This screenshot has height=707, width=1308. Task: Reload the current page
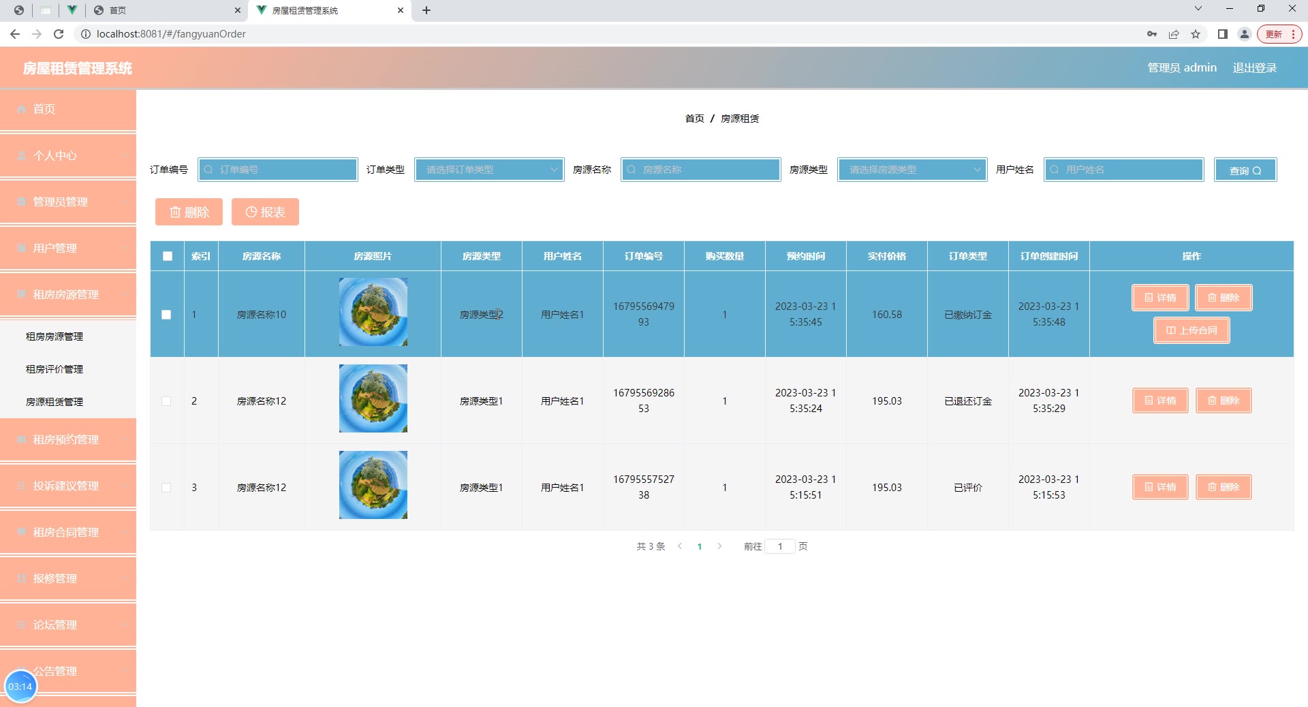59,34
